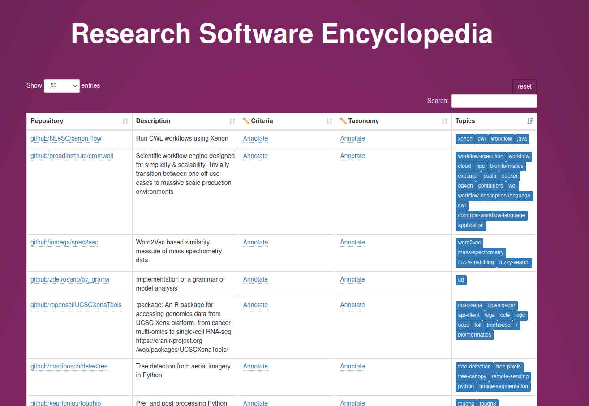589x406 pixels.
Task: Select the downloader topic tag
Action: point(501,305)
